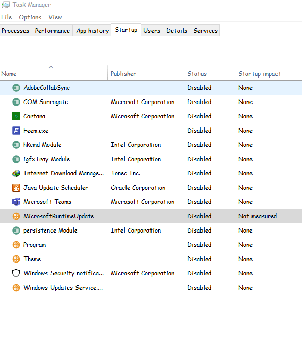The height and width of the screenshot is (360, 302).
Task: Click None impact for Java Update Scheduler
Action: coord(245,188)
